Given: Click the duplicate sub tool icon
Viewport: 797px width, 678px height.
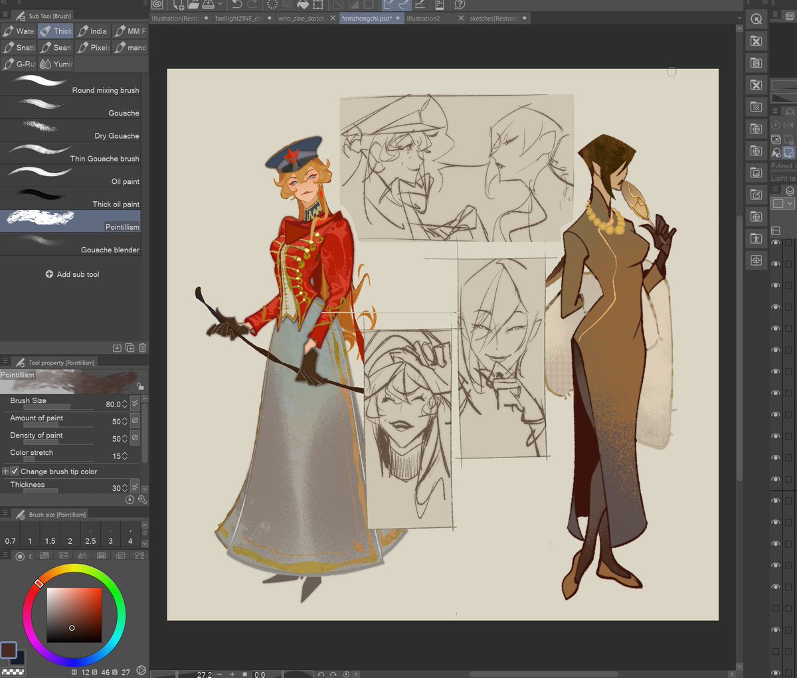Looking at the screenshot, I should tap(130, 347).
